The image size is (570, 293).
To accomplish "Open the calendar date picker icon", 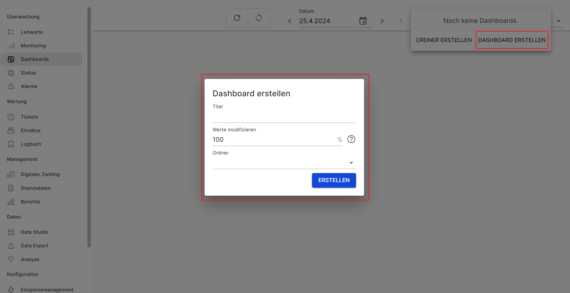I will [363, 21].
